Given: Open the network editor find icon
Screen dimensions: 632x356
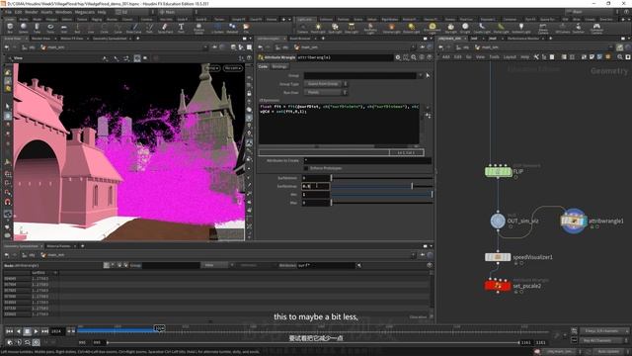Looking at the screenshot, I should click(x=620, y=57).
